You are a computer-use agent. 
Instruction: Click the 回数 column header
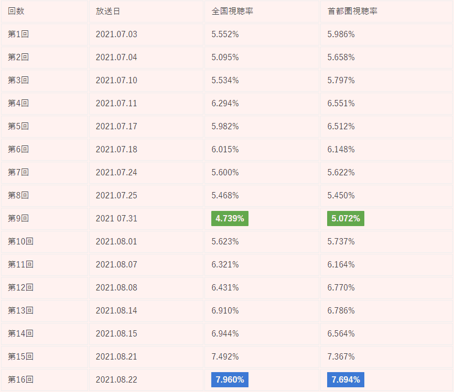point(16,11)
